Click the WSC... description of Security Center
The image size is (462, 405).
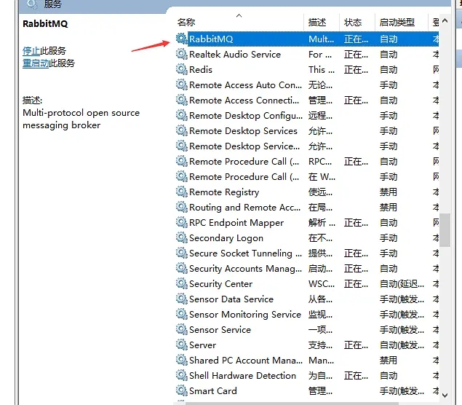(322, 284)
